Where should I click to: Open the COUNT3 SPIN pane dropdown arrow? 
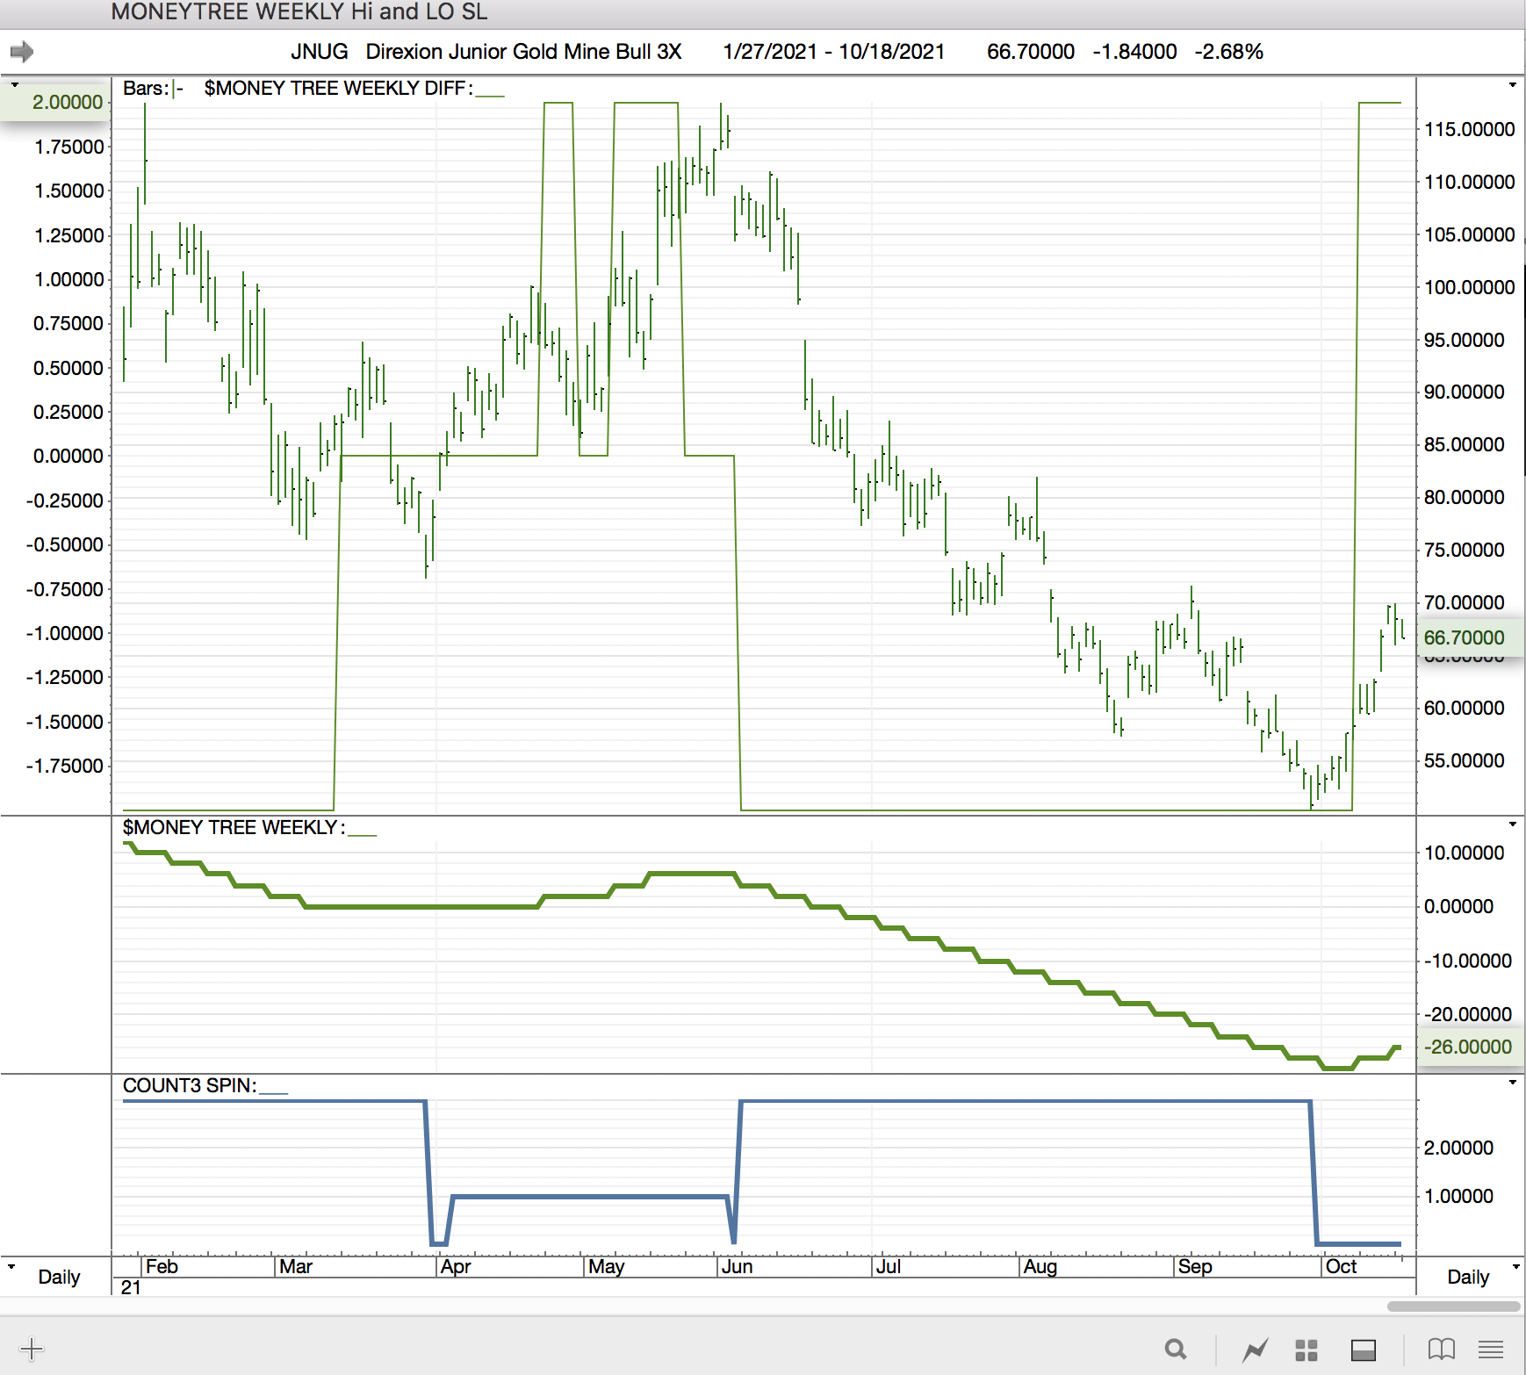coord(1512,1083)
